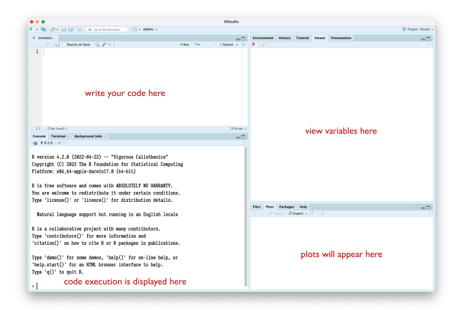
Task: Click the Zoom plot button
Action: point(276,213)
